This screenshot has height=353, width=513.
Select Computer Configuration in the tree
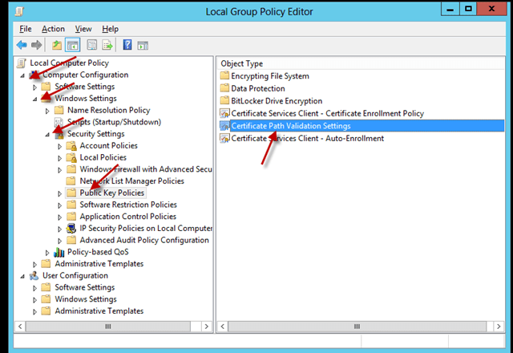[x=86, y=75]
